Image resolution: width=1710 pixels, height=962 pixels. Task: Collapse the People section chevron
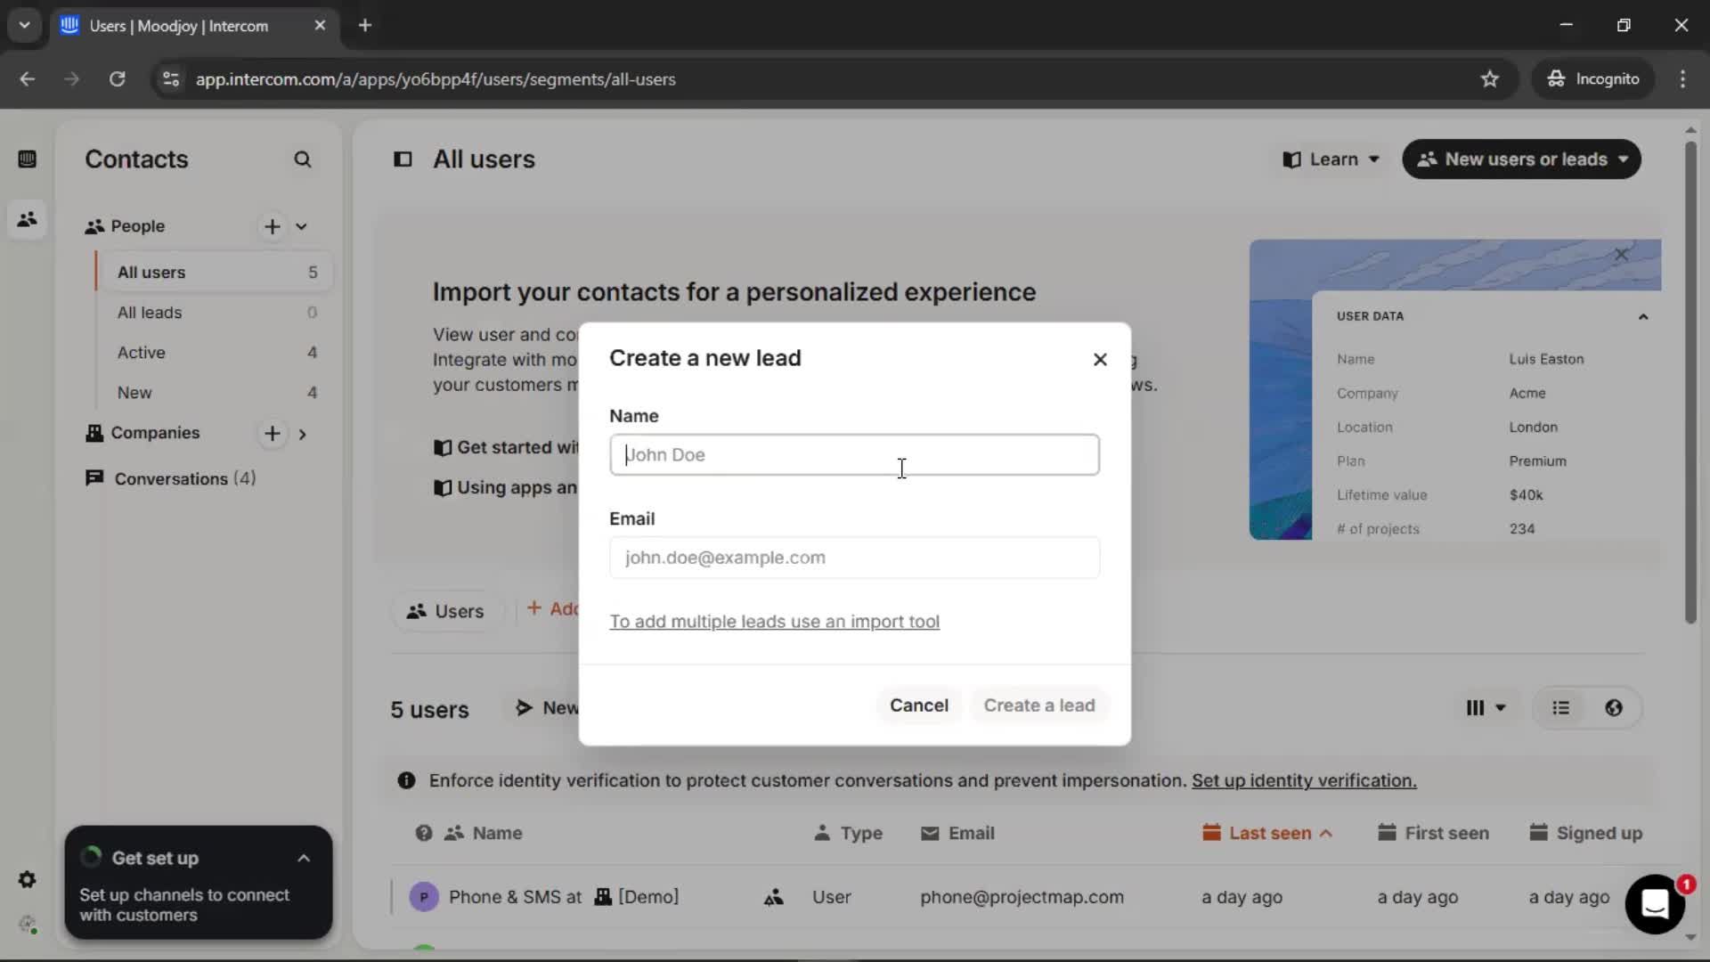[x=301, y=226]
